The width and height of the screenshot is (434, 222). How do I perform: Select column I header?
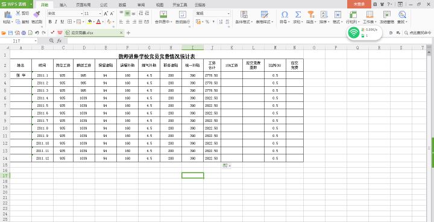193,48
